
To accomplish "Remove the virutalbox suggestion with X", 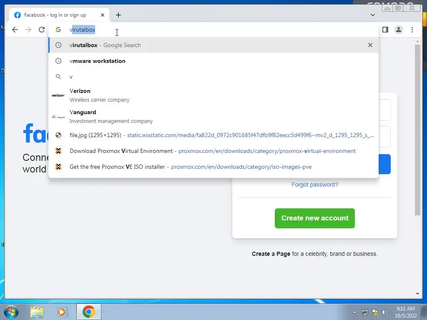I will (x=370, y=45).
